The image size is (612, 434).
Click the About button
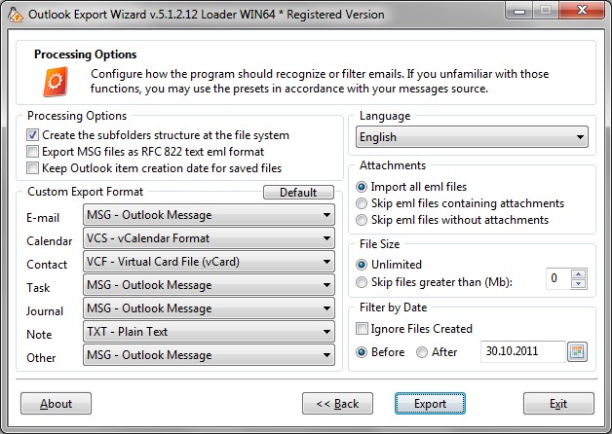(x=56, y=403)
